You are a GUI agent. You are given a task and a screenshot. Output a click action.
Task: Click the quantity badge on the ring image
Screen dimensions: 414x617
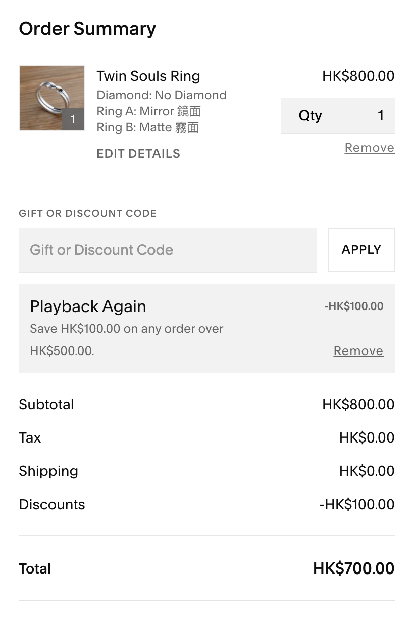pyautogui.click(x=73, y=119)
